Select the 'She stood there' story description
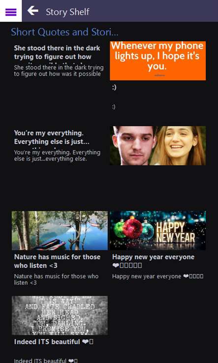The image size is (218, 363). click(59, 71)
